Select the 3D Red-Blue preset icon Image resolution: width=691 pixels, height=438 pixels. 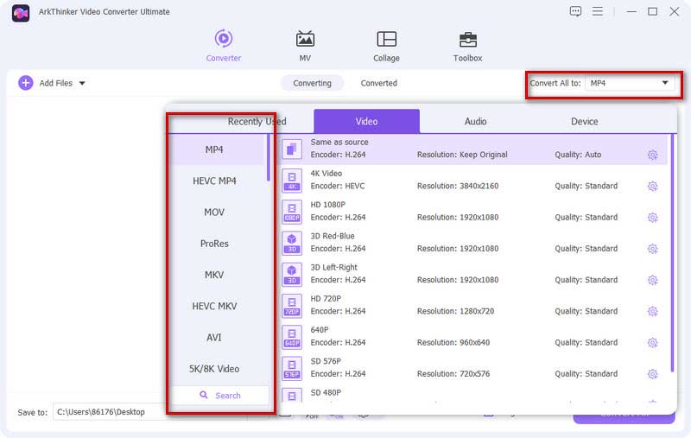292,244
